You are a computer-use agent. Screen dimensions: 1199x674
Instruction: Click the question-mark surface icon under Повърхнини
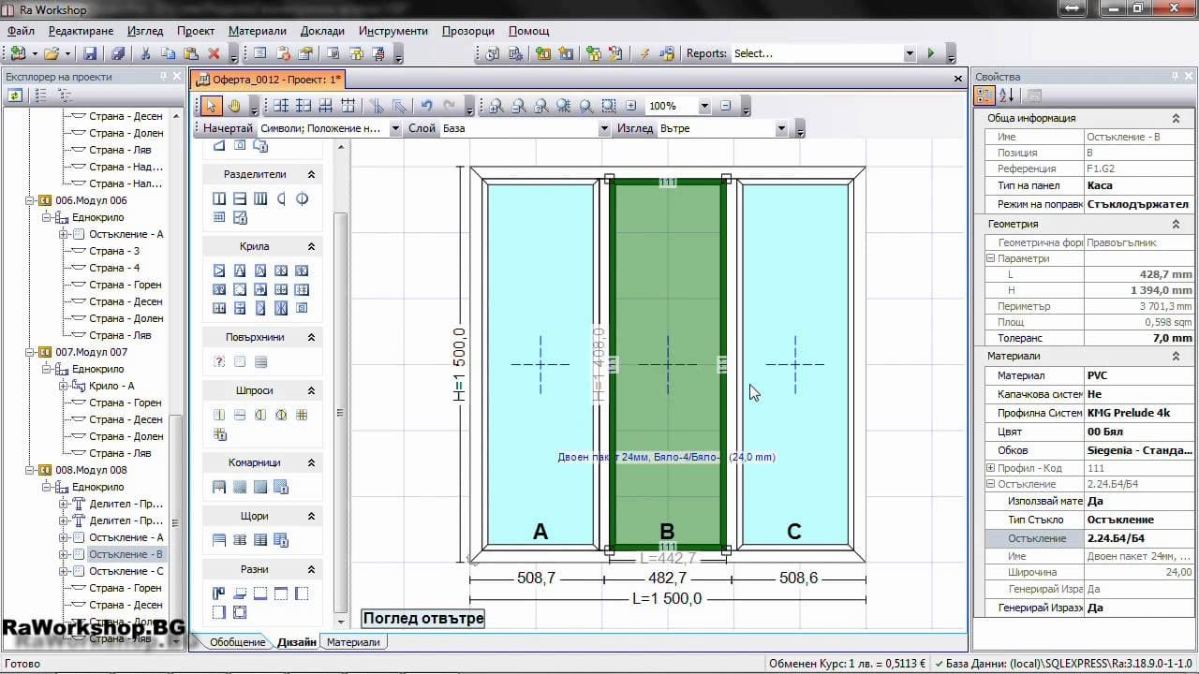(219, 361)
